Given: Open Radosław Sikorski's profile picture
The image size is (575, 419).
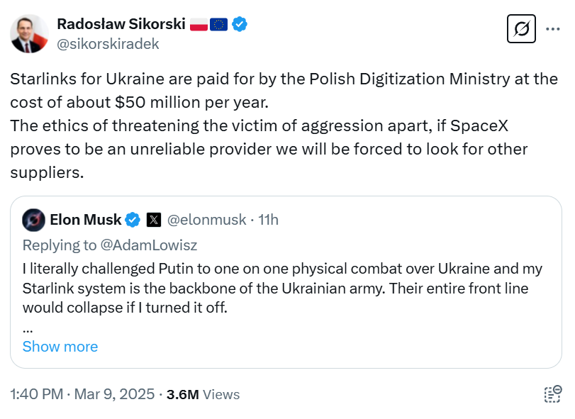Looking at the screenshot, I should coord(29,33).
